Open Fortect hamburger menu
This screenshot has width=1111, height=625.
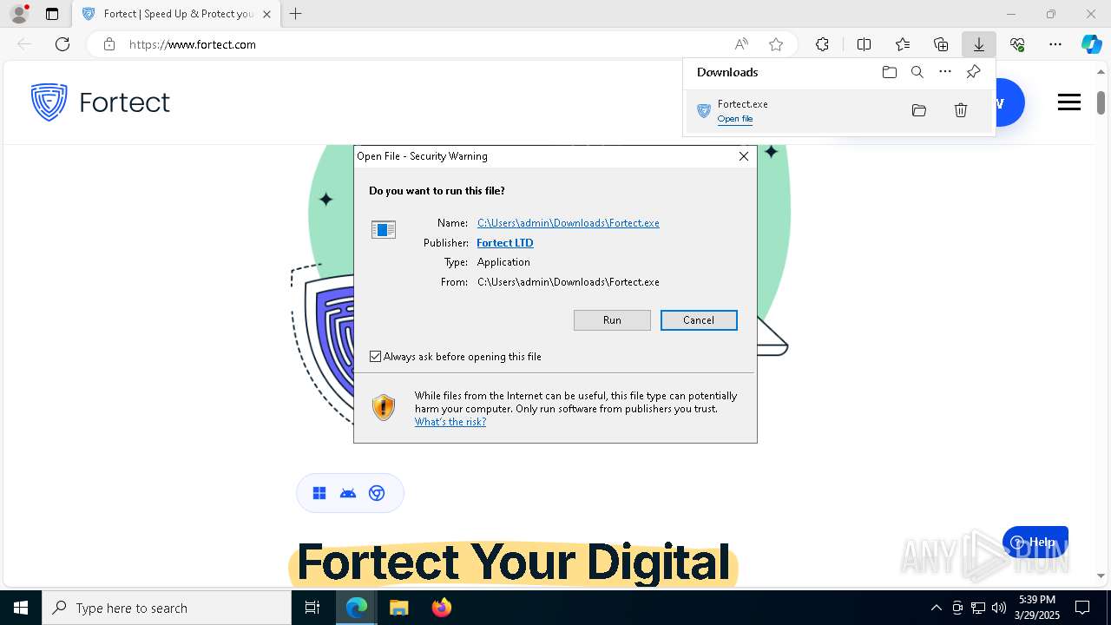click(1069, 102)
